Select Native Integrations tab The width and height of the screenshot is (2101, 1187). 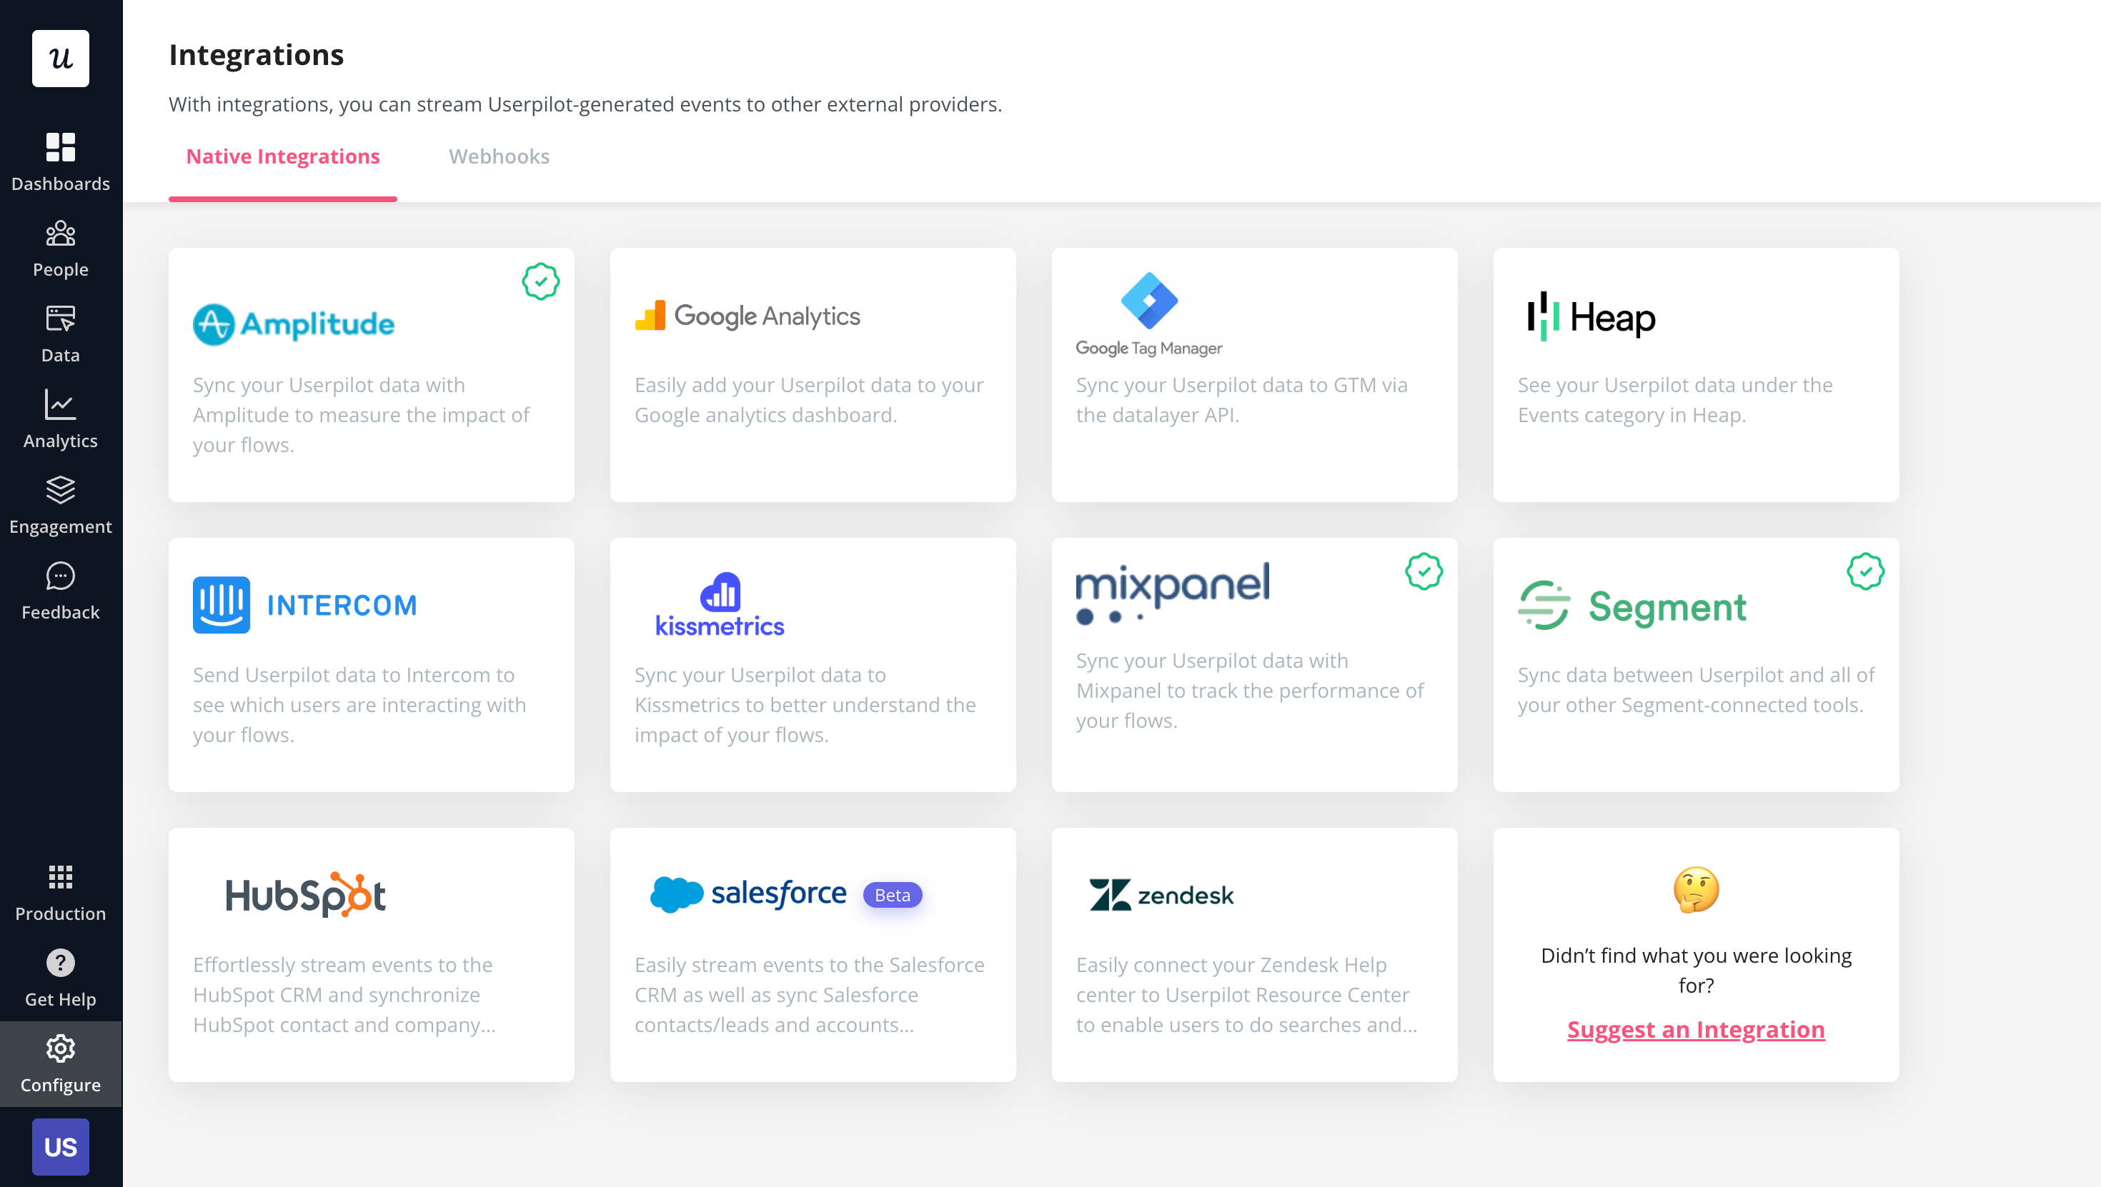(x=283, y=156)
